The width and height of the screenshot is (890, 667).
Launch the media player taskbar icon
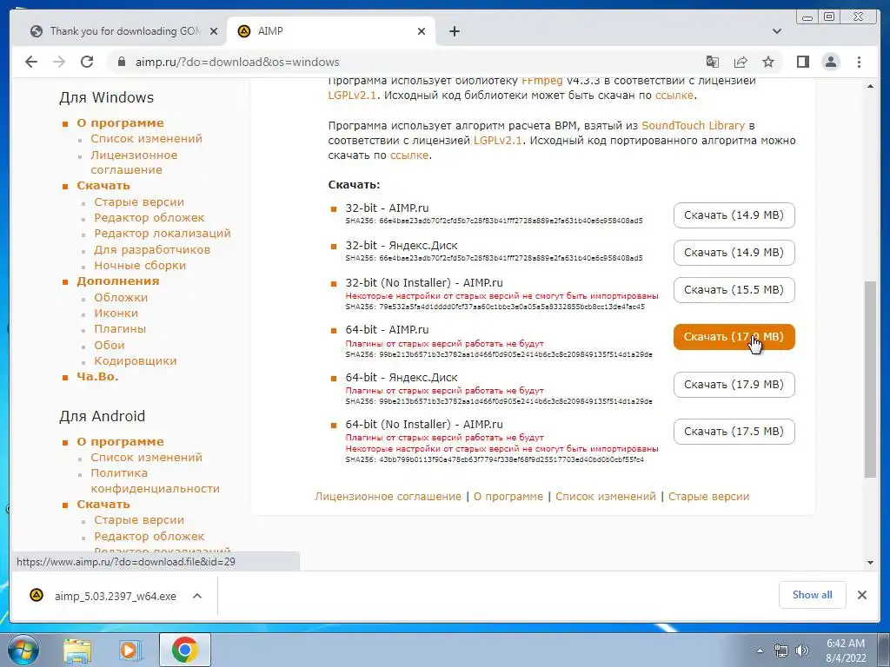point(130,650)
